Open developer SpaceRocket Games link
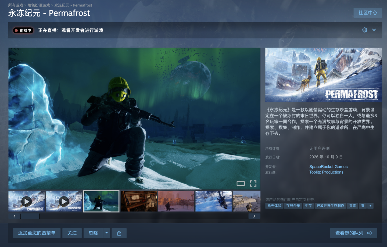 (x=328, y=167)
